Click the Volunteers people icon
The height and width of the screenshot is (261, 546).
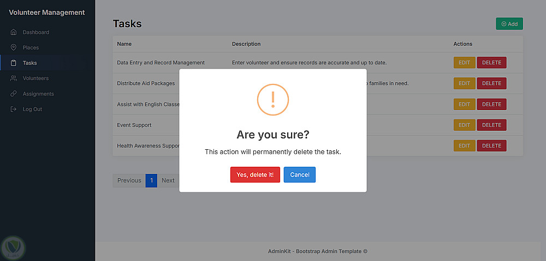pyautogui.click(x=14, y=78)
